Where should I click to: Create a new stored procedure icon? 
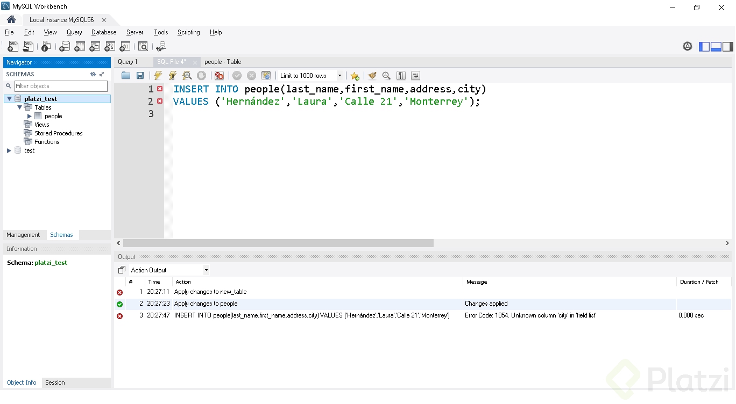[x=110, y=47]
